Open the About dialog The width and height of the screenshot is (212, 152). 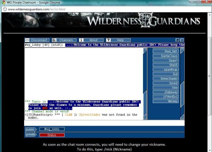coord(91,40)
